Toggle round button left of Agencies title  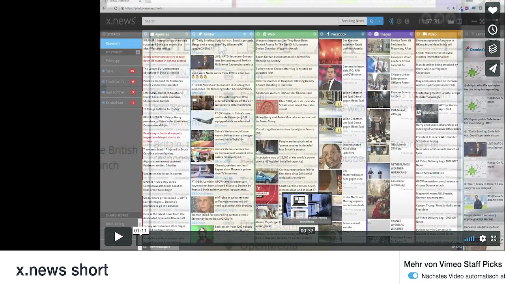pos(146,34)
